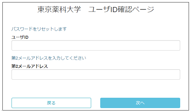Click the 戻る text inside left button

51,103
